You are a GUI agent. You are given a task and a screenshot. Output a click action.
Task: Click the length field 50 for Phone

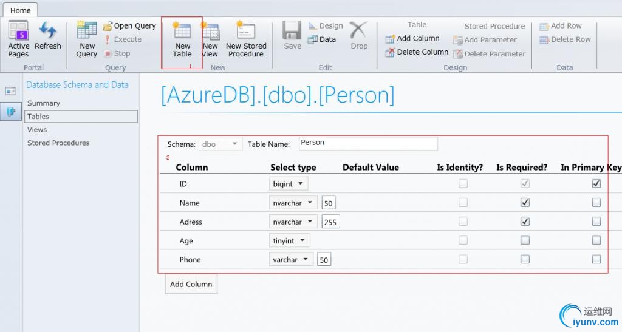324,260
